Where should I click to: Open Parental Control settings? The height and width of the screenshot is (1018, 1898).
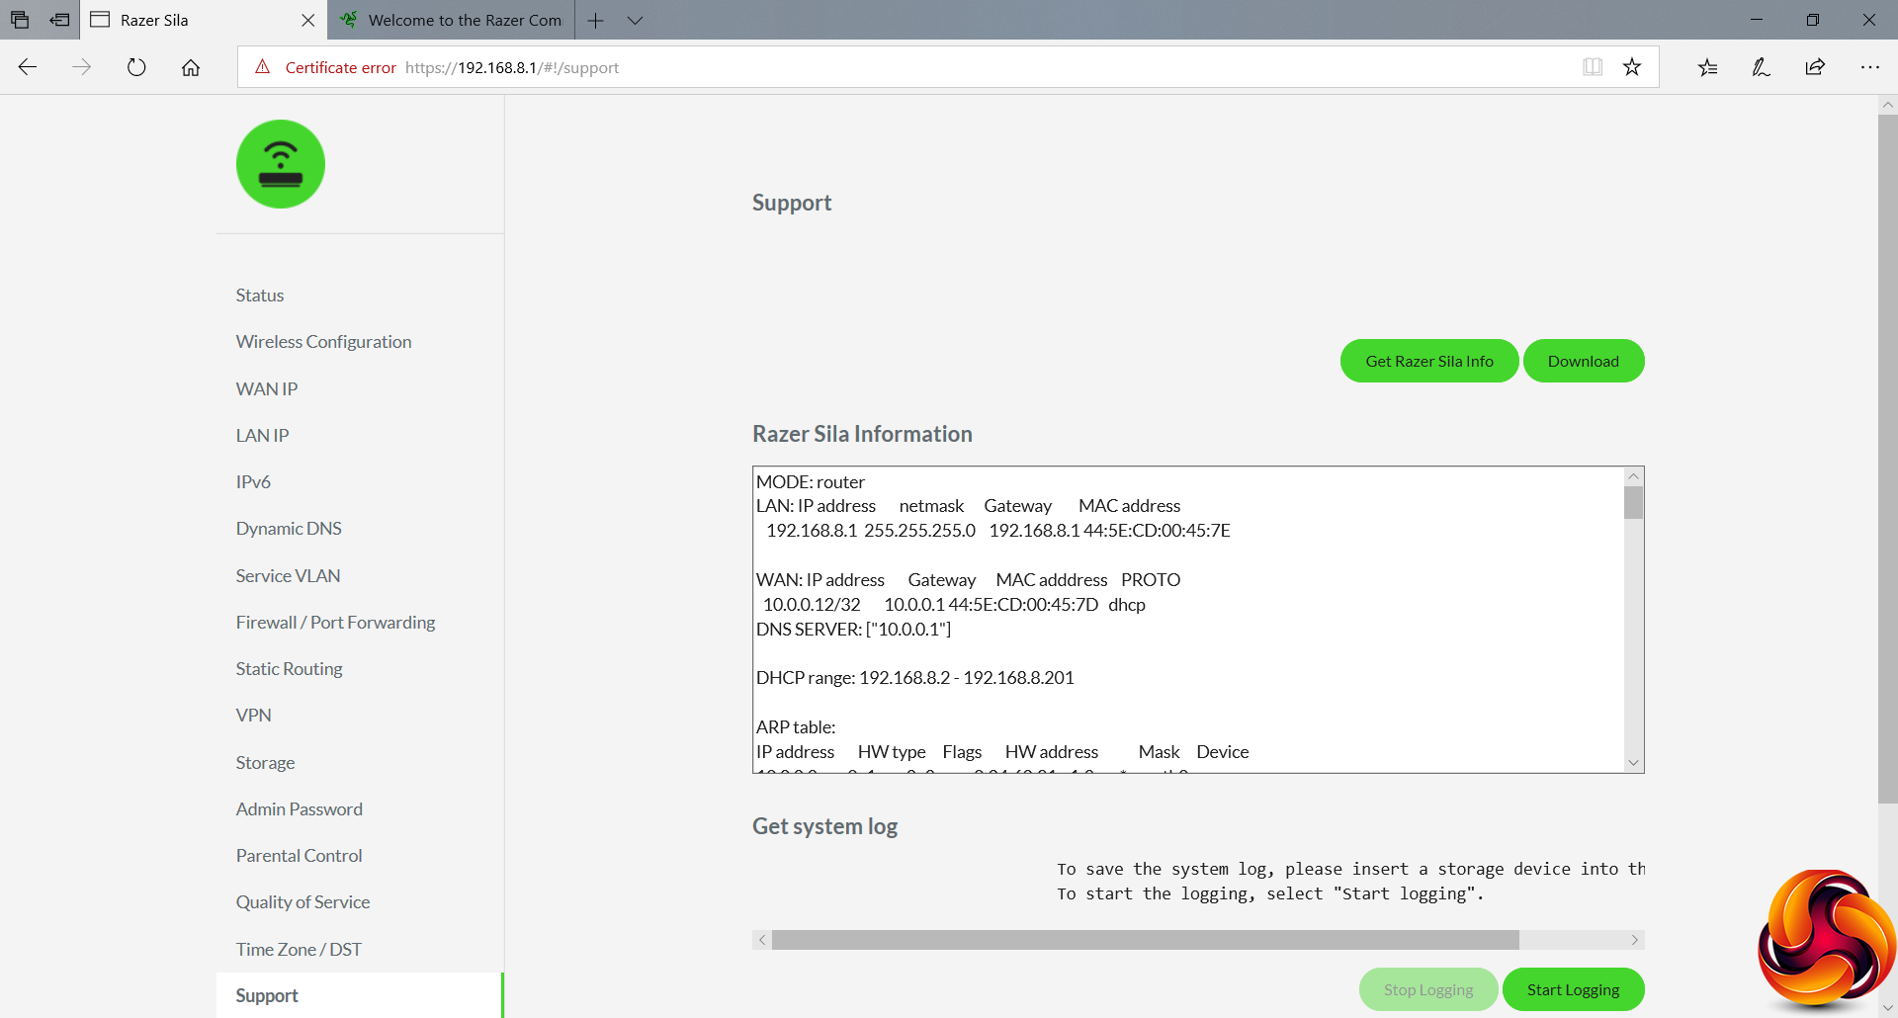(x=299, y=856)
